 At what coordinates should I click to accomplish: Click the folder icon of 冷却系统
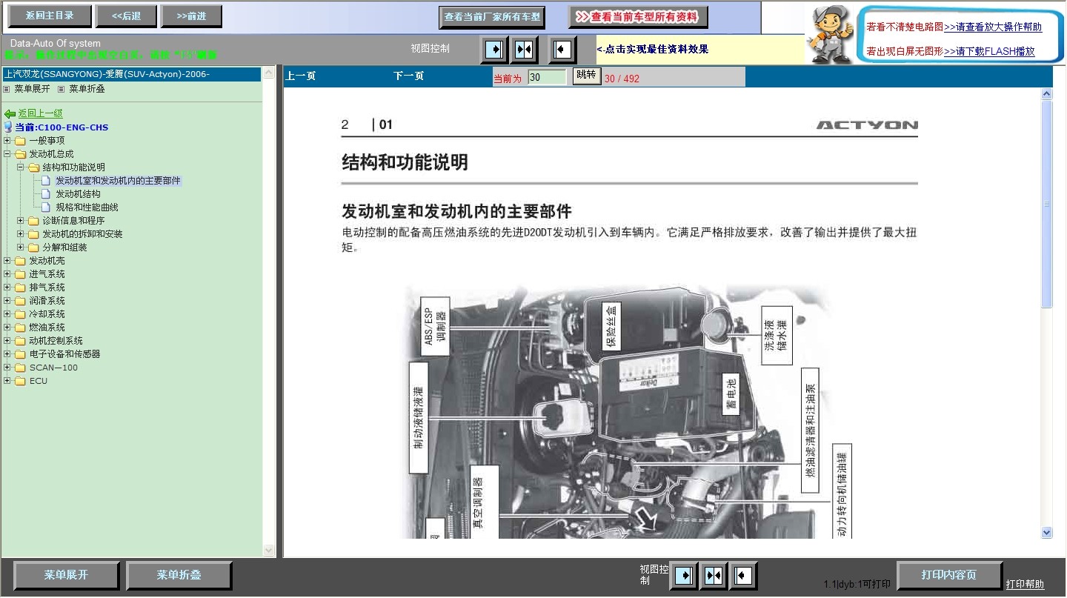click(x=20, y=314)
